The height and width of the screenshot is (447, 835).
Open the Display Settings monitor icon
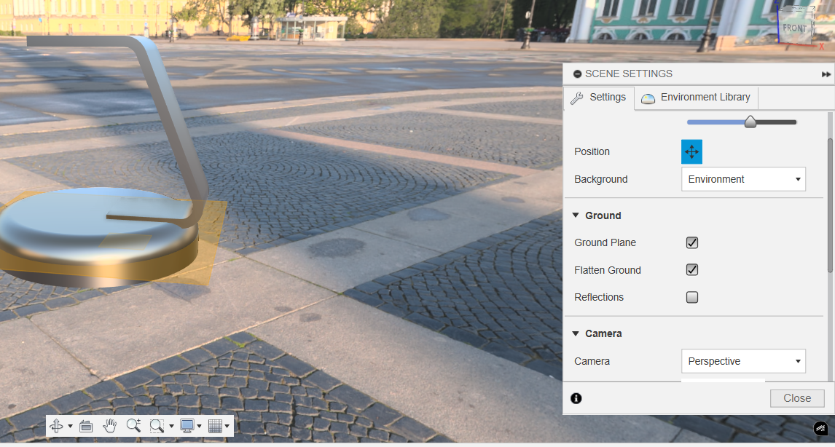(x=187, y=426)
